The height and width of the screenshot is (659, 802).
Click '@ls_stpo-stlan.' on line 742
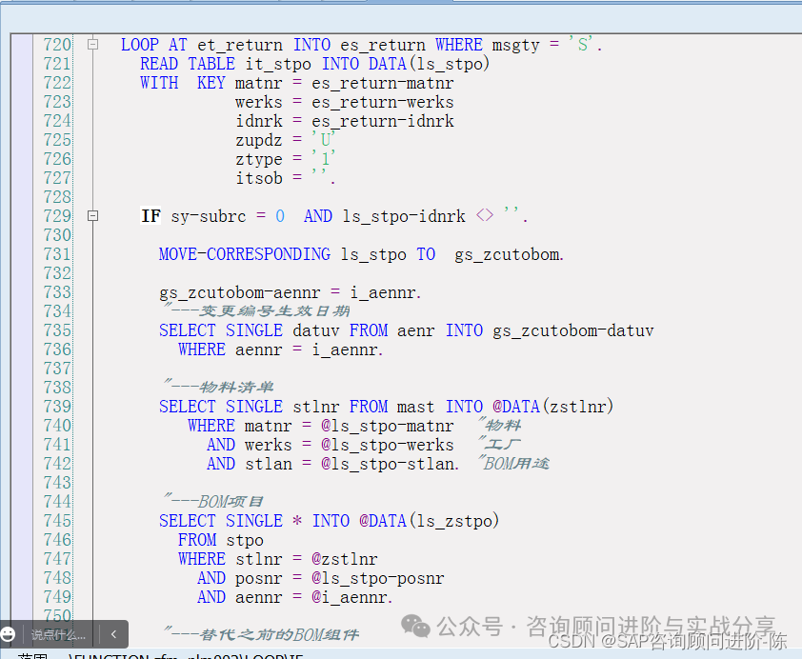click(390, 464)
